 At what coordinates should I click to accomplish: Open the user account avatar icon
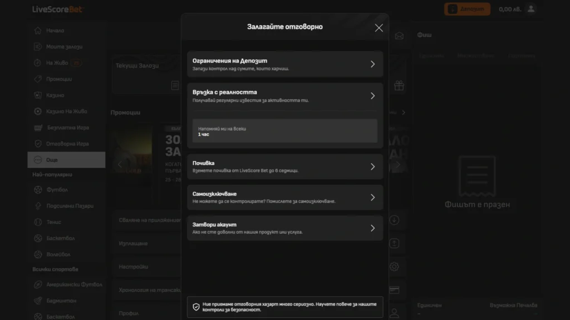pos(531,9)
